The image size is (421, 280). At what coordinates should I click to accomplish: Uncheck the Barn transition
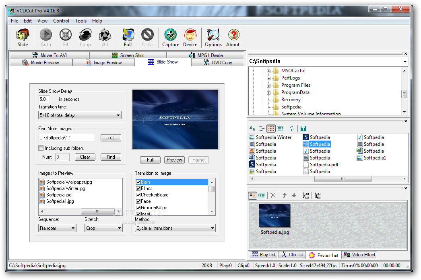click(138, 182)
